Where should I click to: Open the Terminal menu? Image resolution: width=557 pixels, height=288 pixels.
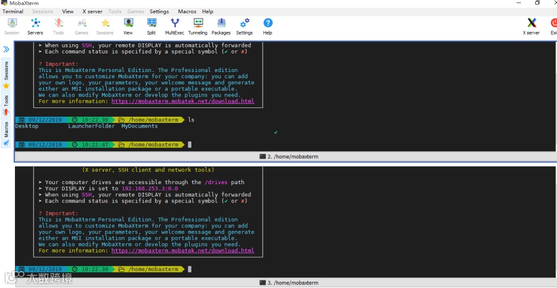click(x=13, y=11)
